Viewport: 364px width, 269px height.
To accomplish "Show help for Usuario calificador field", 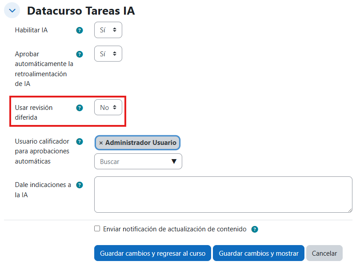I will tap(80, 142).
